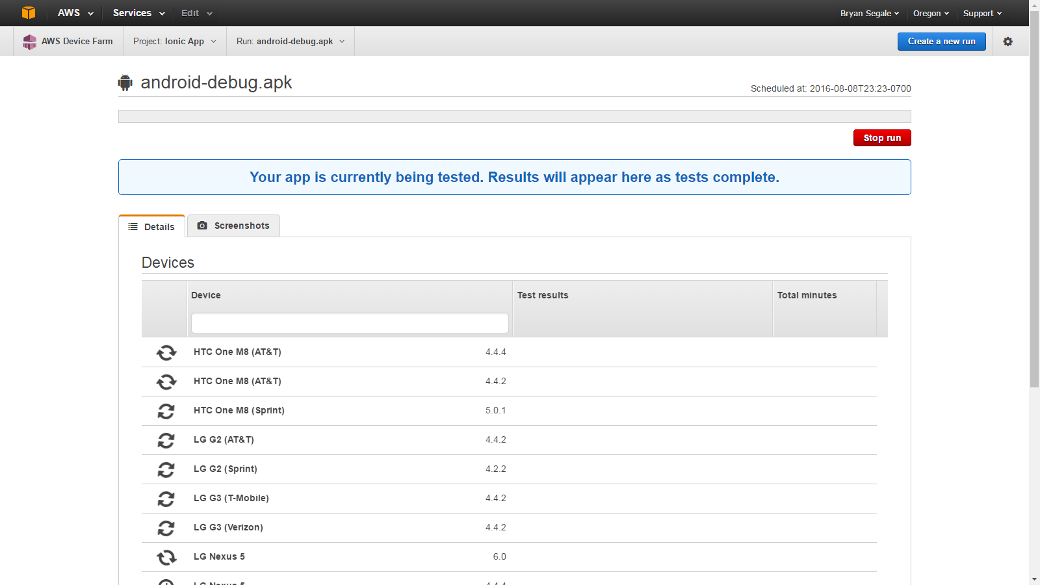This screenshot has height=585, width=1040.
Task: Click the AWS cube logo in top bar
Action: click(29, 12)
